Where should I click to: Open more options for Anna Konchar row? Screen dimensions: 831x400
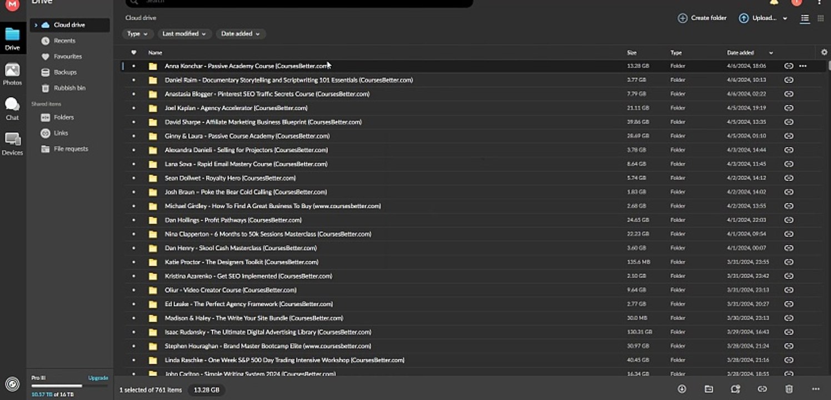(x=803, y=66)
